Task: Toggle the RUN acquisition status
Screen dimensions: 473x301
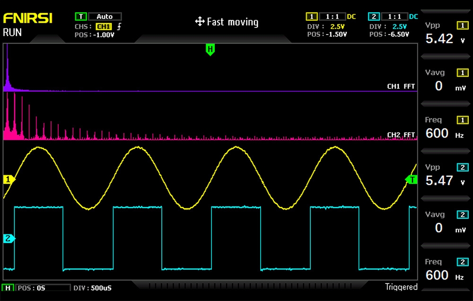Action: click(12, 33)
